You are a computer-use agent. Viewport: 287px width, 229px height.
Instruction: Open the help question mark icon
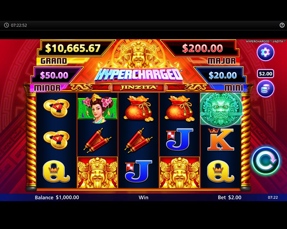[282, 25]
